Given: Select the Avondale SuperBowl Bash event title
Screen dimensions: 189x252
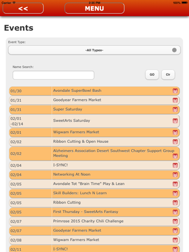Looking at the screenshot, I should [x=77, y=90].
